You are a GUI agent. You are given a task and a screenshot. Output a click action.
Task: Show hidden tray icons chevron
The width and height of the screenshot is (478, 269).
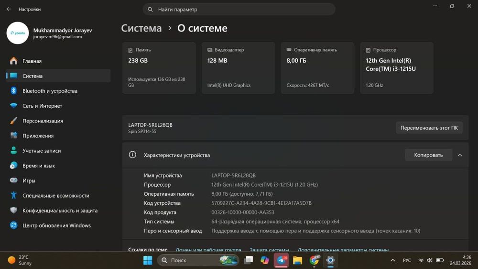tap(392, 260)
